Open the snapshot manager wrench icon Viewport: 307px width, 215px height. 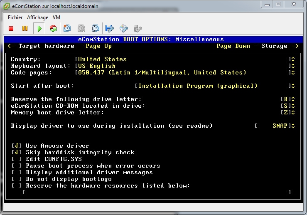point(96,29)
